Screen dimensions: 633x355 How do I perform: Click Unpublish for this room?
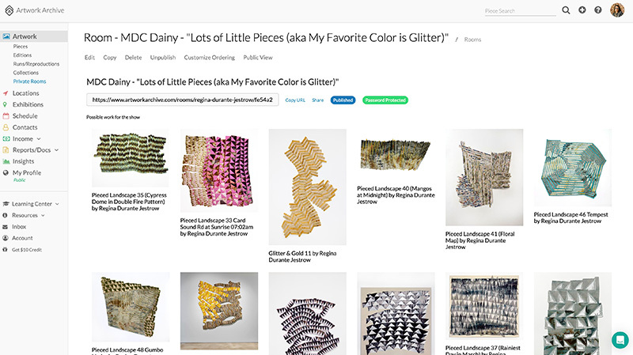(x=163, y=58)
